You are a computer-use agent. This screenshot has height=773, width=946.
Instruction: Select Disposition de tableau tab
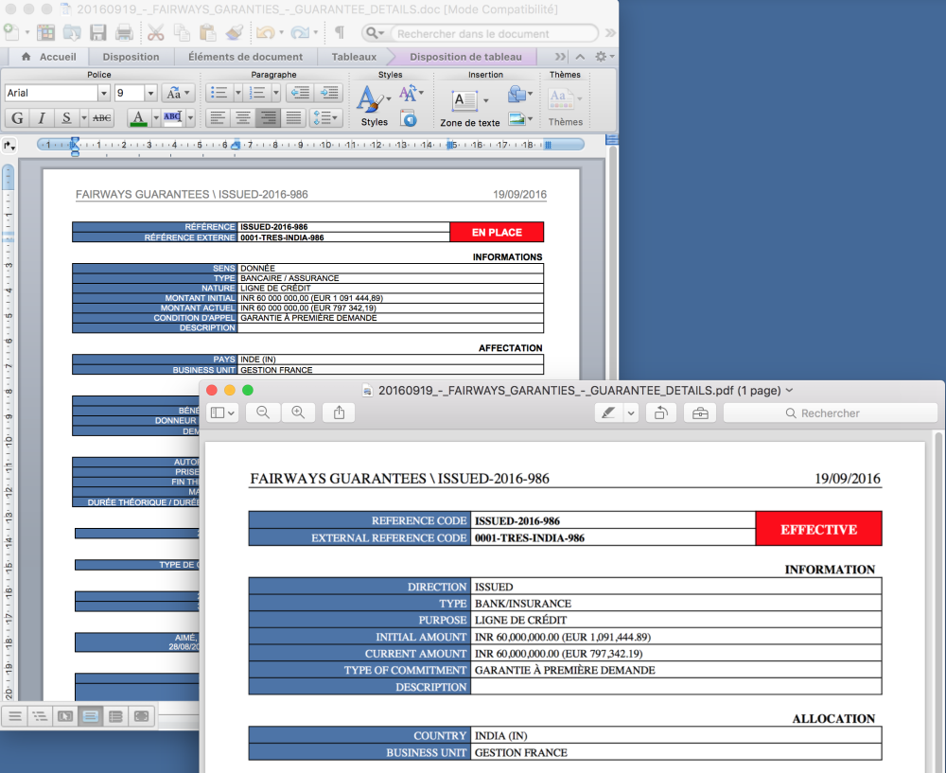point(465,57)
